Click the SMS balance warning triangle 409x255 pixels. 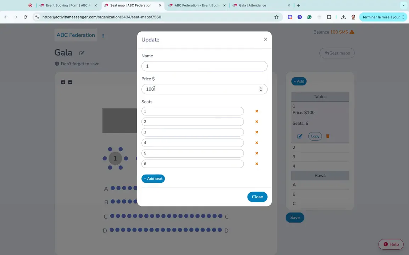click(x=352, y=32)
